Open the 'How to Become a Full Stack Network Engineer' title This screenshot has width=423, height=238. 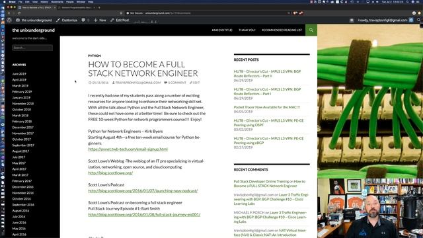coord(143,69)
